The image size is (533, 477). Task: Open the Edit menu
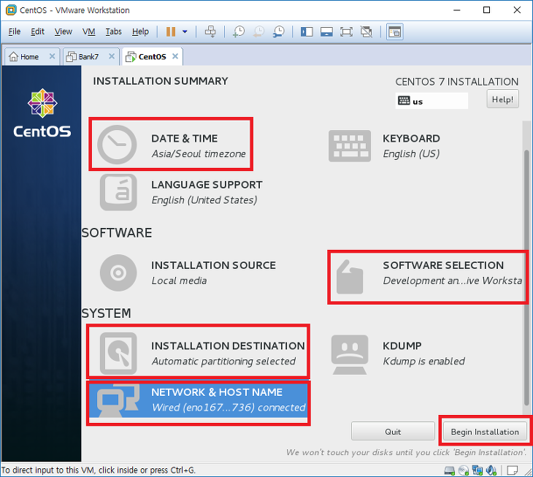[37, 31]
